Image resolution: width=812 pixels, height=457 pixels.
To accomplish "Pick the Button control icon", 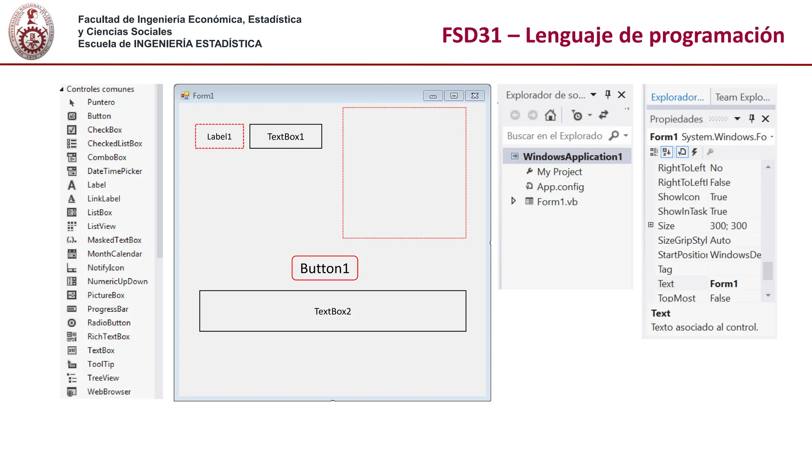I will pos(72,116).
